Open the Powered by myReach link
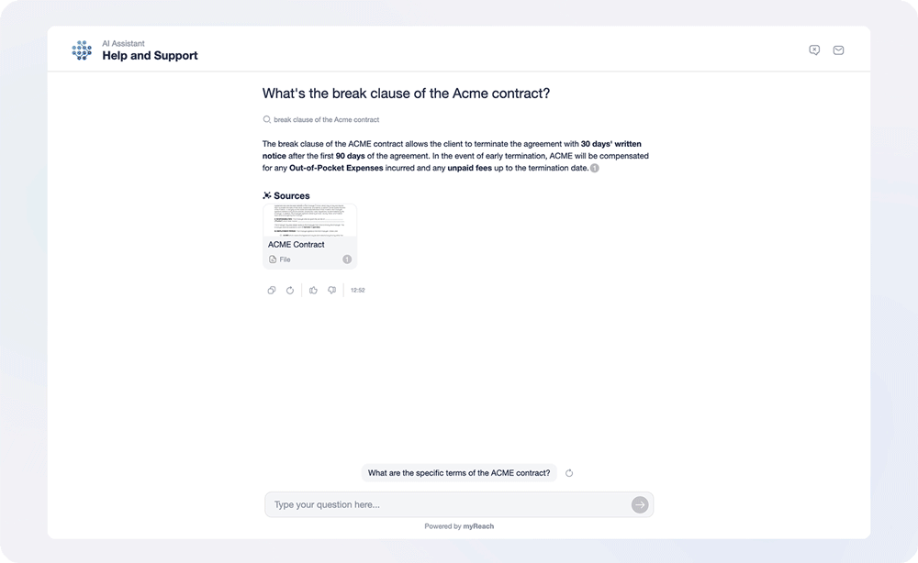The height and width of the screenshot is (563, 918). (459, 525)
